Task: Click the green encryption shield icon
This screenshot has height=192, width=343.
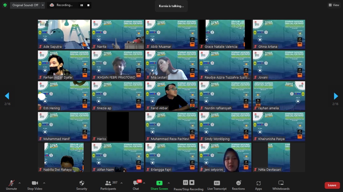Action: pyautogui.click(x=5, y=5)
